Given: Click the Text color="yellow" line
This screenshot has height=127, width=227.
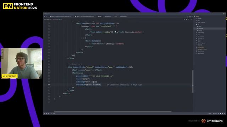Looking at the screenshot, I should click(116, 32).
